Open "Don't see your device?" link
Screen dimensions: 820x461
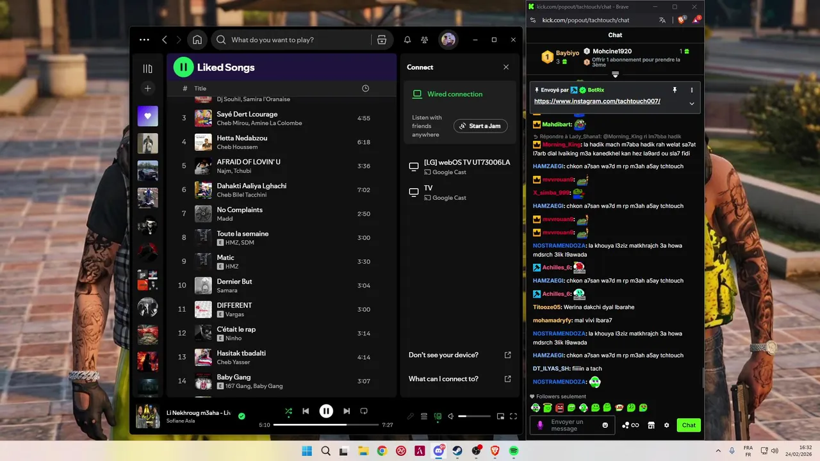(x=460, y=355)
